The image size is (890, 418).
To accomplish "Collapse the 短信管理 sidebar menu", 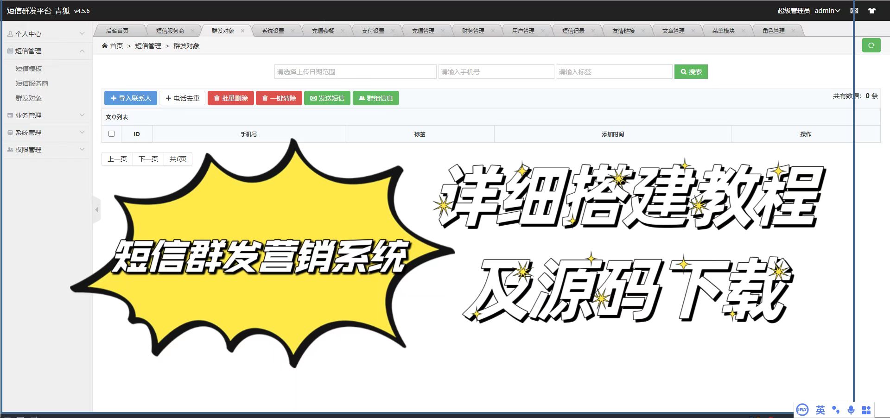I will [46, 51].
